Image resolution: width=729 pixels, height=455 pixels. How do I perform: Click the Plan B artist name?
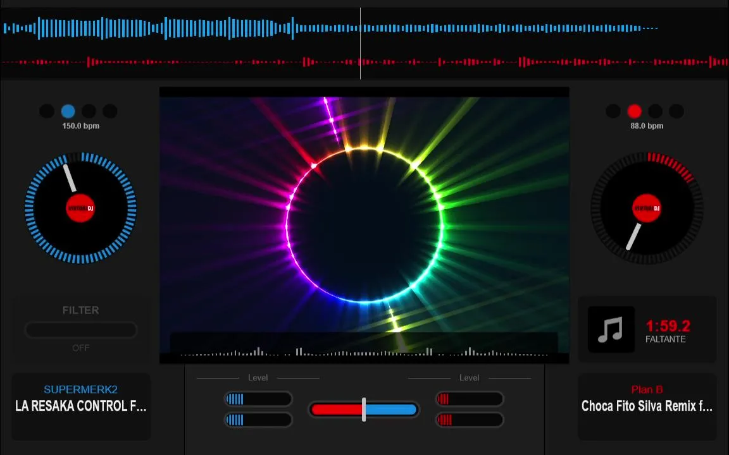click(x=647, y=389)
